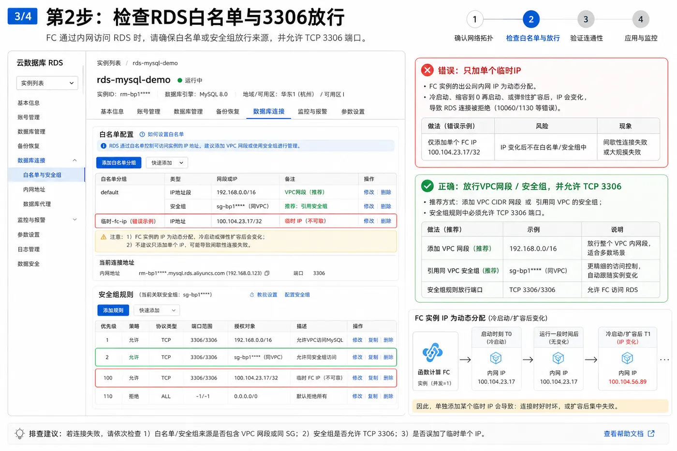Viewport: 677px width, 451px height.
Task: Open 数据安全 in the sidebar
Action: 29,264
